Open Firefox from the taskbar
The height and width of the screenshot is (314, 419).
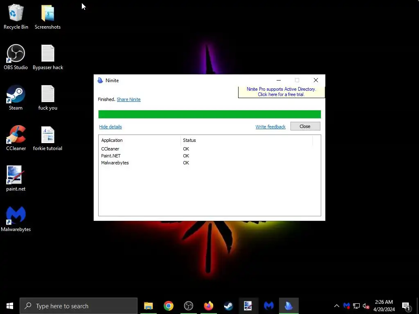tap(208, 306)
